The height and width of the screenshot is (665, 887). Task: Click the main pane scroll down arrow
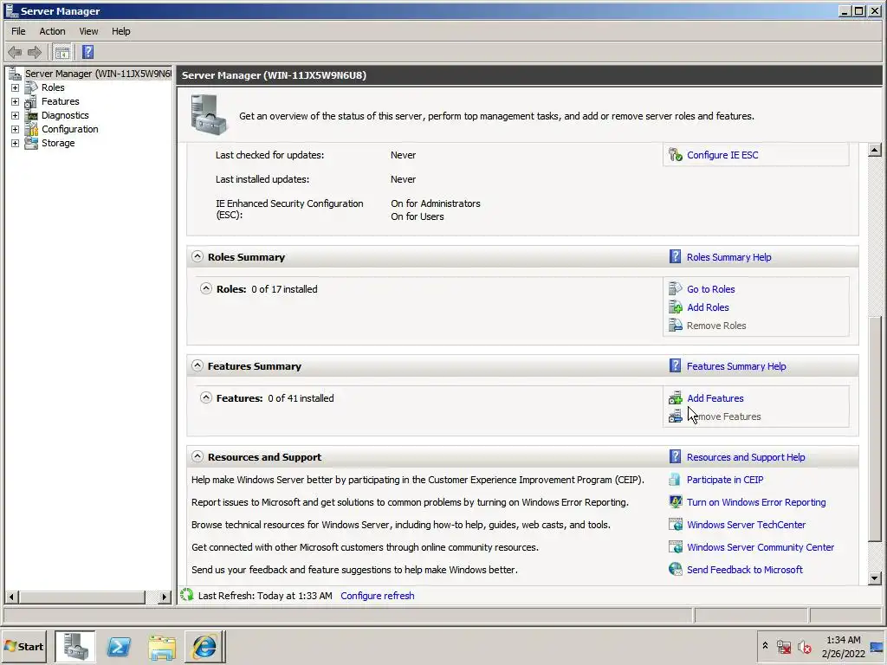pos(874,578)
